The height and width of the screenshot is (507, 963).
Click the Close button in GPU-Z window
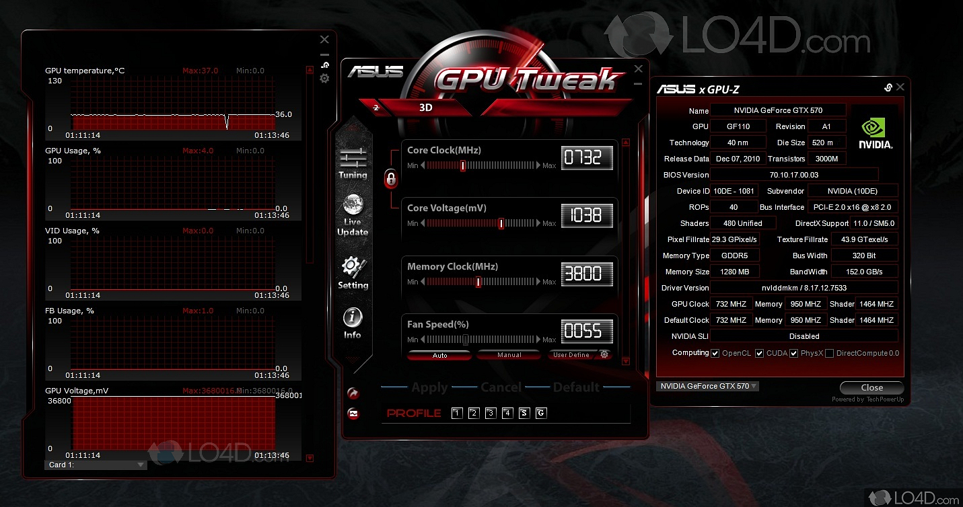tap(871, 387)
